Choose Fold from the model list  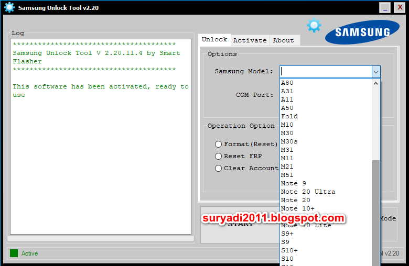point(326,116)
